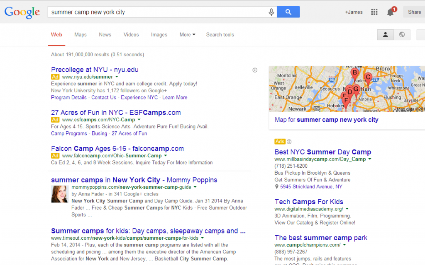Click the results count text 'About 191,000,000 results'
425x265 pixels.
[80, 55]
